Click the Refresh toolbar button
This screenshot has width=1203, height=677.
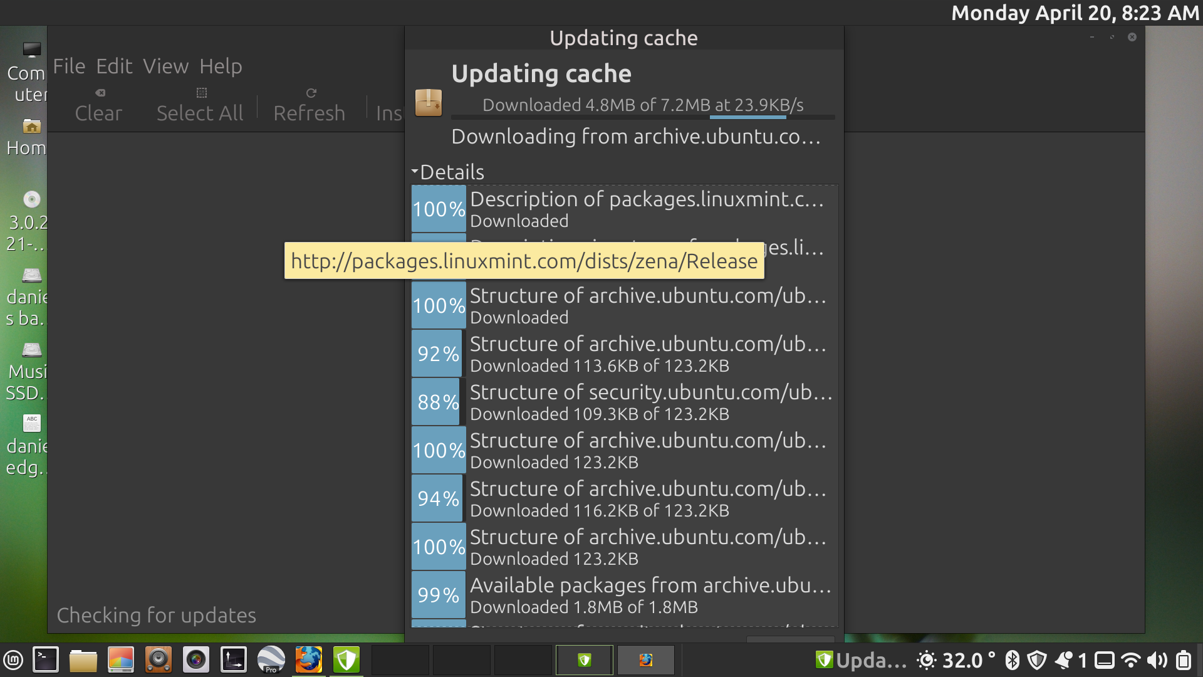[310, 105]
